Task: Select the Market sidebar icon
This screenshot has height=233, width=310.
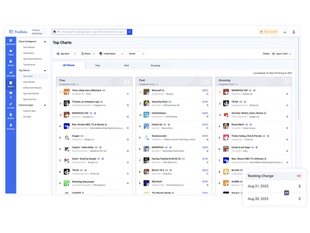Action: pos(11,84)
